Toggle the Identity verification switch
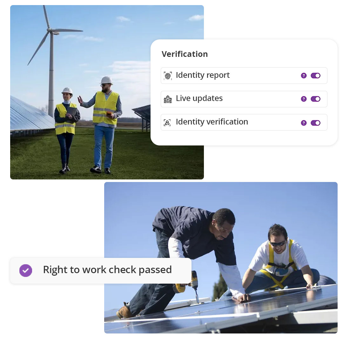This screenshot has height=343, width=343. (x=315, y=123)
